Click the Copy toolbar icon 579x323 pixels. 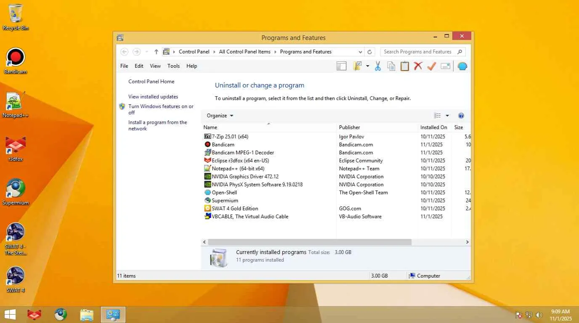391,66
